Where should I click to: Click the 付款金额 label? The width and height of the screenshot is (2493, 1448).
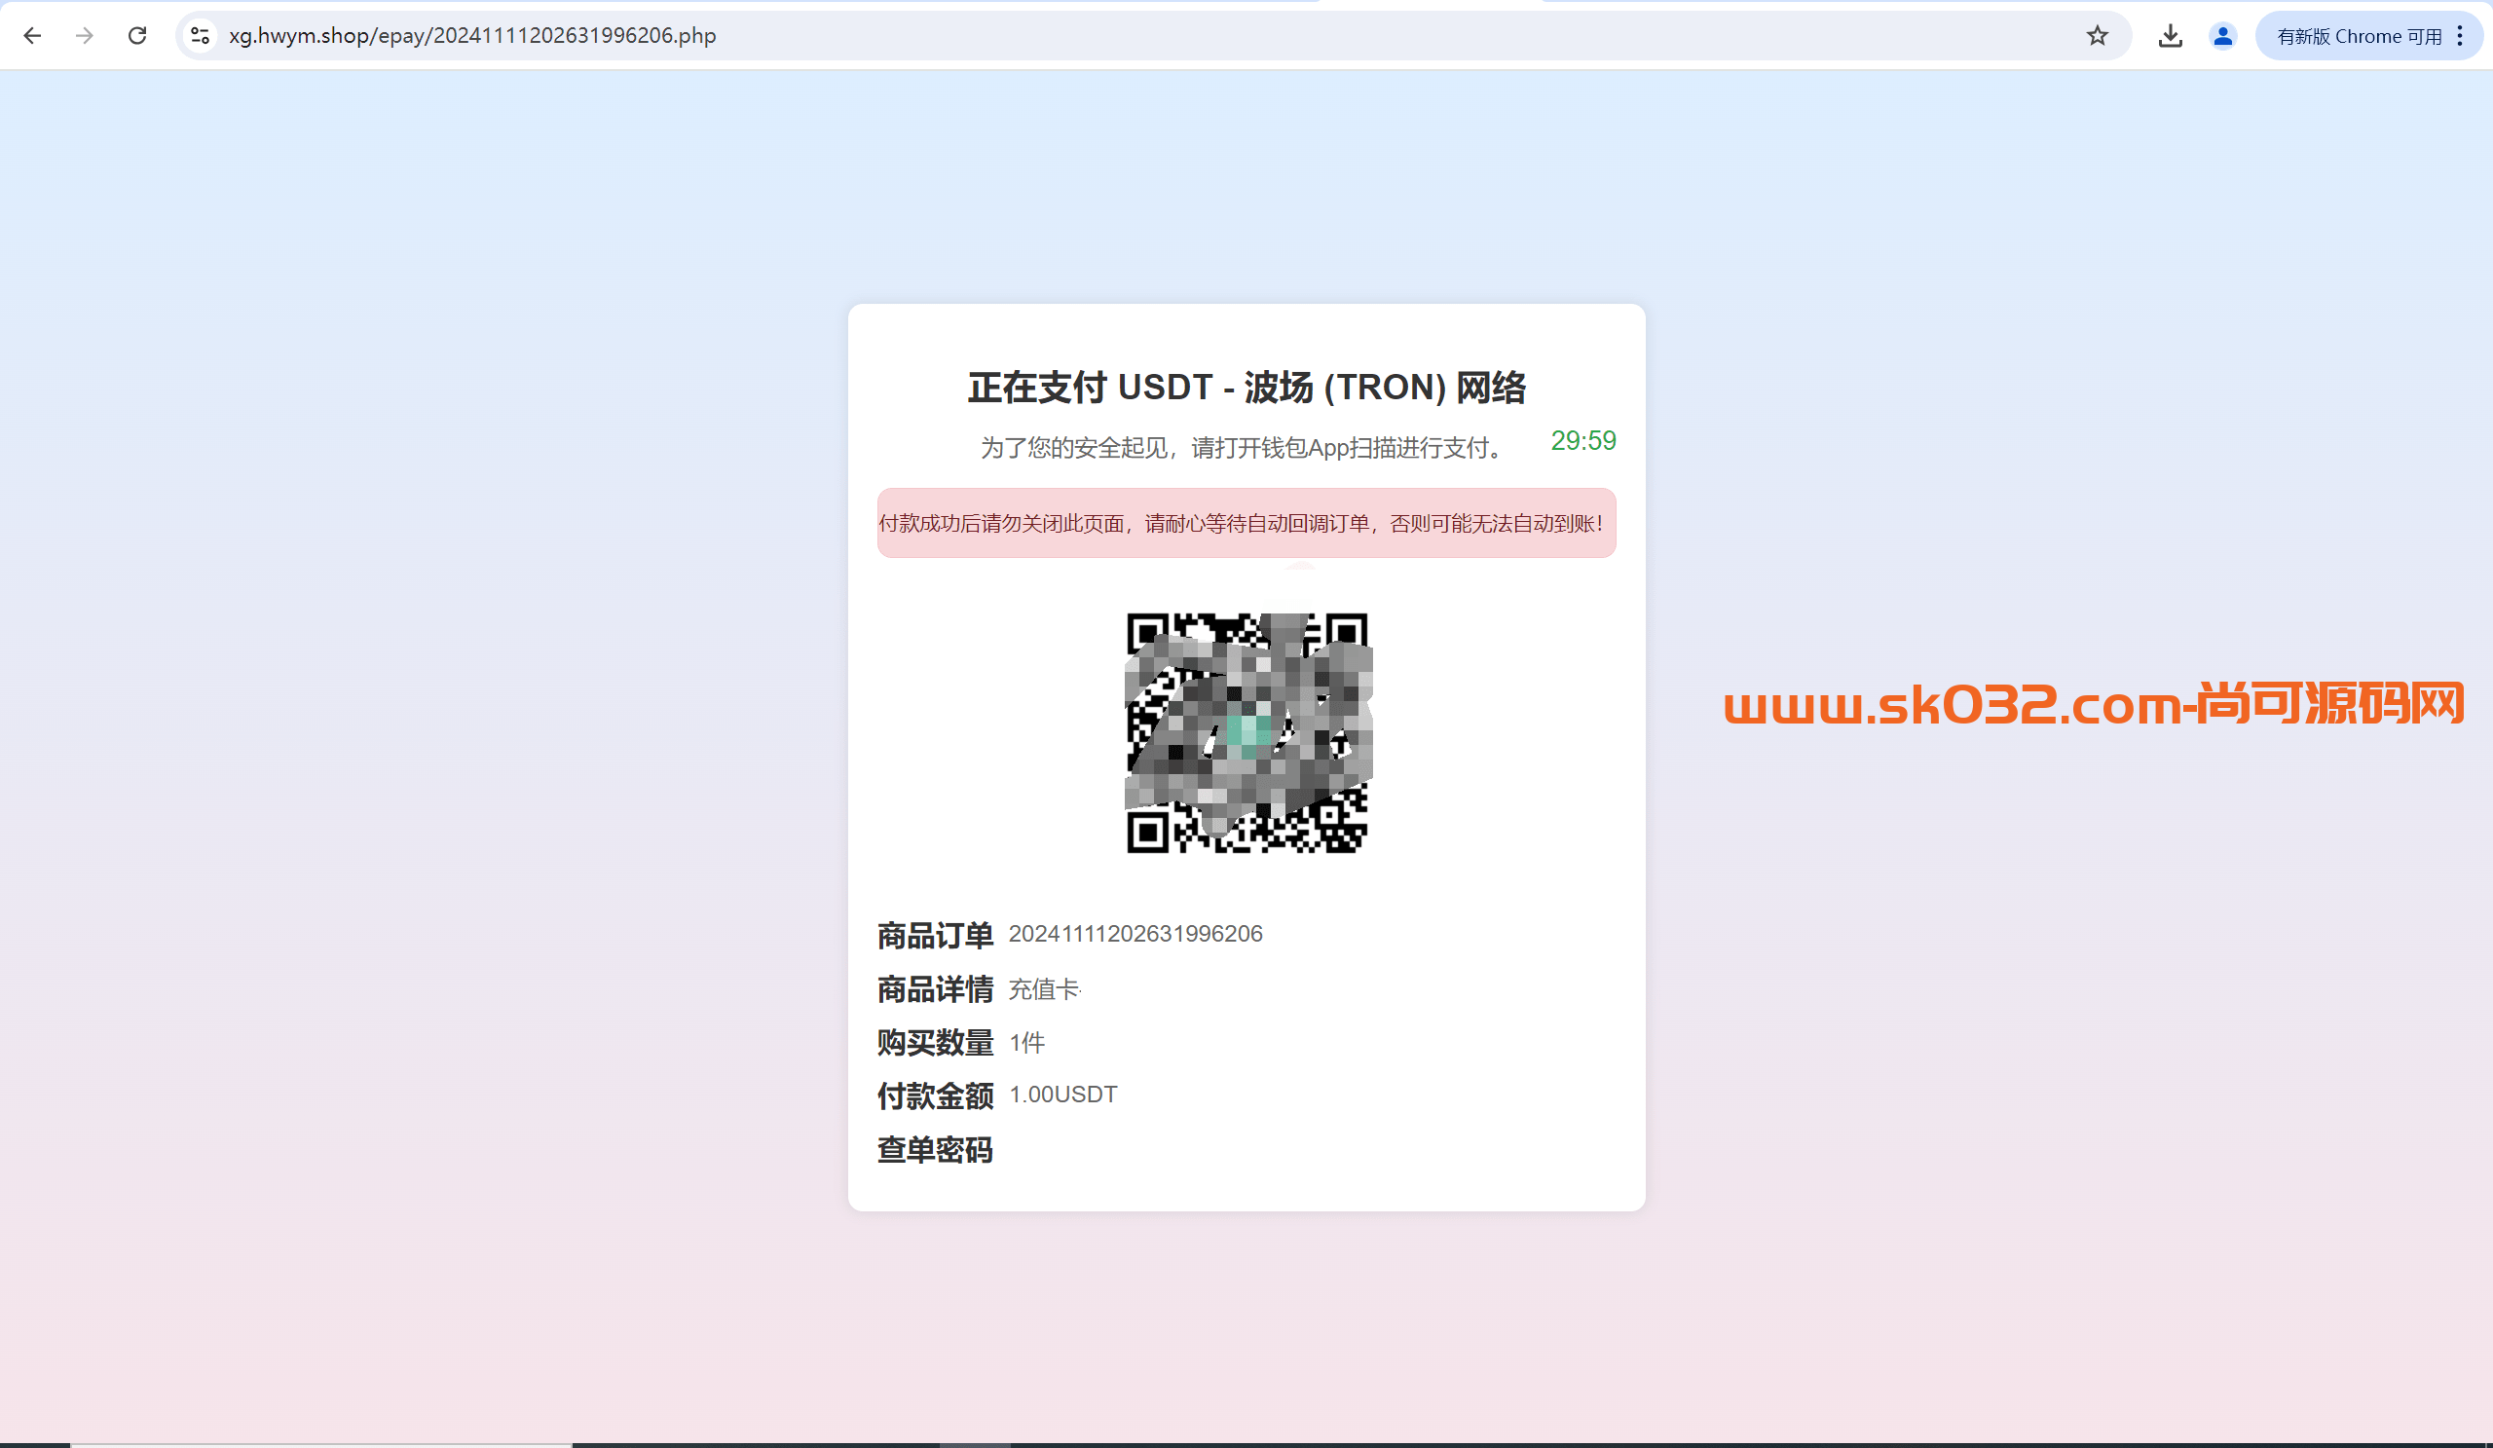tap(935, 1095)
